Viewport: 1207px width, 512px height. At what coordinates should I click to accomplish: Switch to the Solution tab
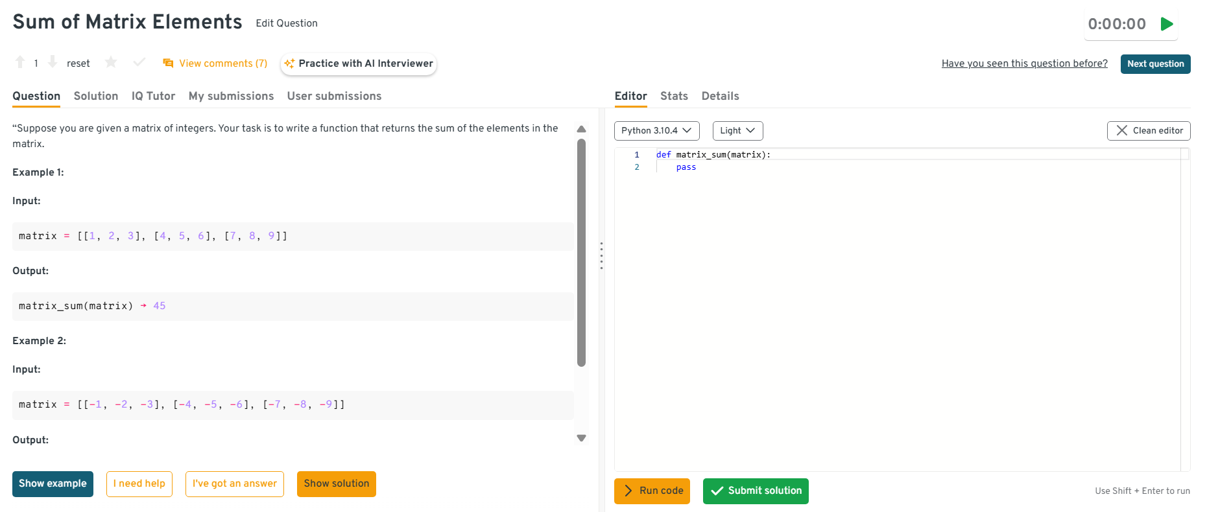pyautogui.click(x=96, y=96)
